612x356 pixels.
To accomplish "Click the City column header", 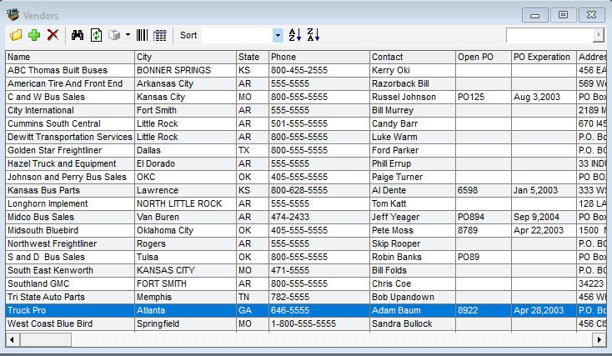I will 185,57.
